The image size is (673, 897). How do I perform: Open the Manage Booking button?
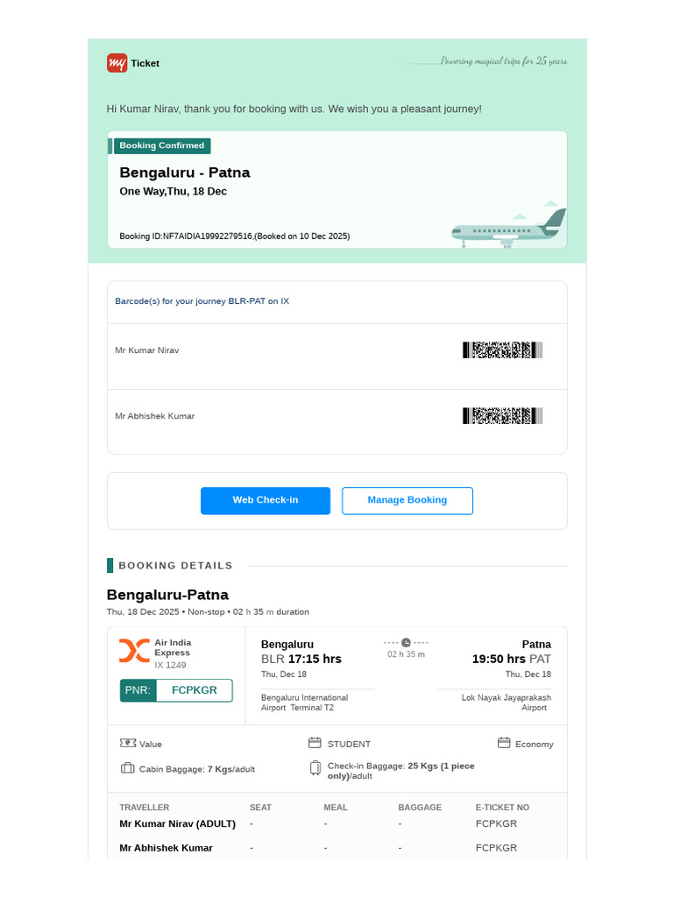[x=407, y=500]
